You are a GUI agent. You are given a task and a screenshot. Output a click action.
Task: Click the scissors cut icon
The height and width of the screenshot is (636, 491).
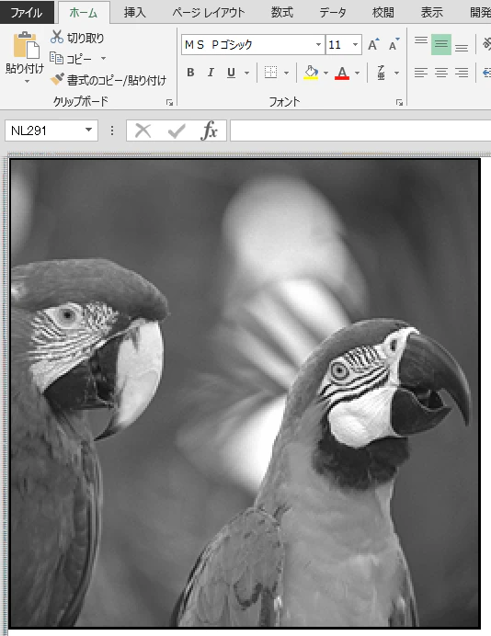[x=57, y=37]
